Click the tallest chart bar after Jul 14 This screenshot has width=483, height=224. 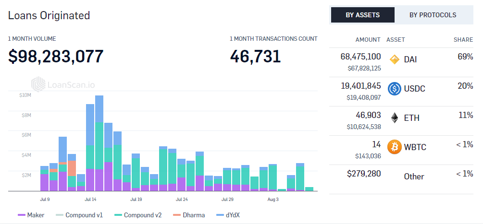pyautogui.click(x=99, y=143)
